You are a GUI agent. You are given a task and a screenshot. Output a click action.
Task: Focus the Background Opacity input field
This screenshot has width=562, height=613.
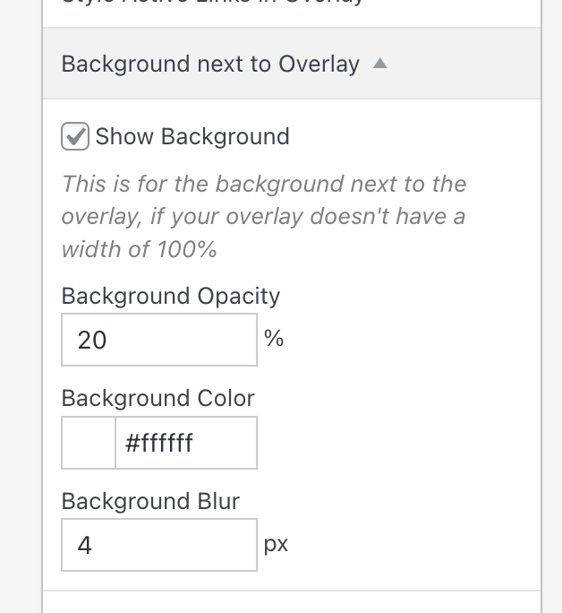click(159, 340)
